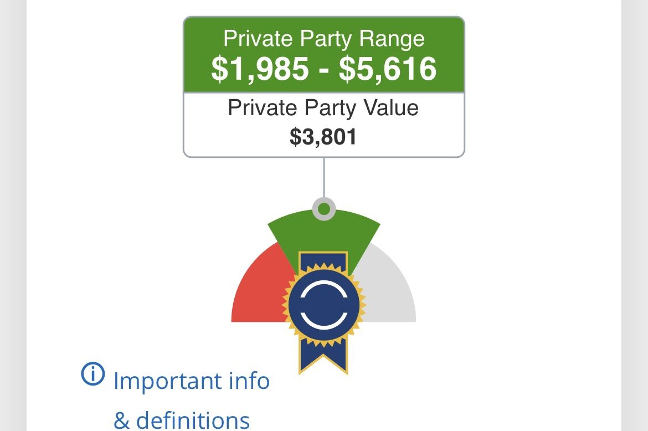The image size is (648, 431).
Task: Click the '& definitions' link text
Action: 182,420
